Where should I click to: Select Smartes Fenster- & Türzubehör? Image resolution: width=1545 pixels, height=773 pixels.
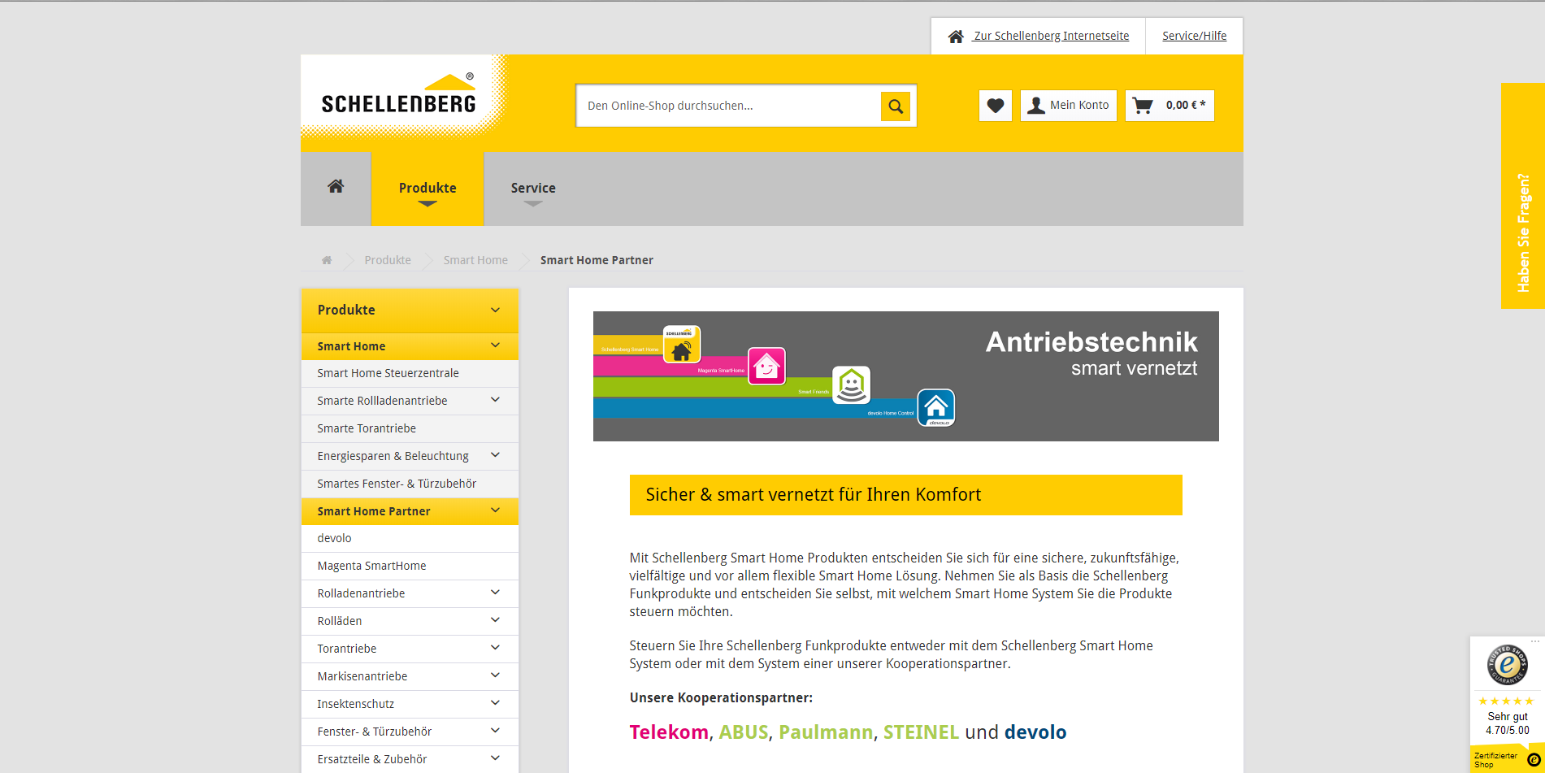coord(410,484)
